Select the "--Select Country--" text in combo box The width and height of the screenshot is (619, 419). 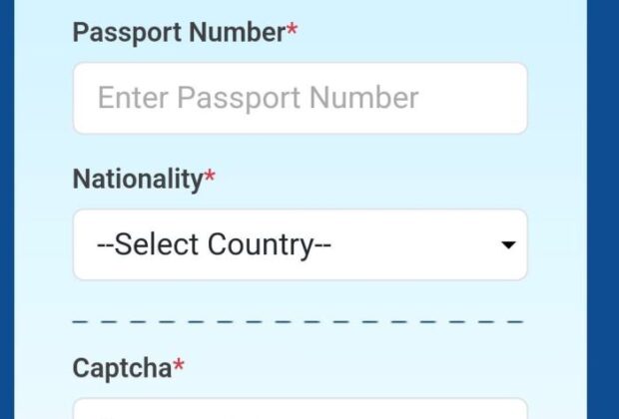point(213,244)
